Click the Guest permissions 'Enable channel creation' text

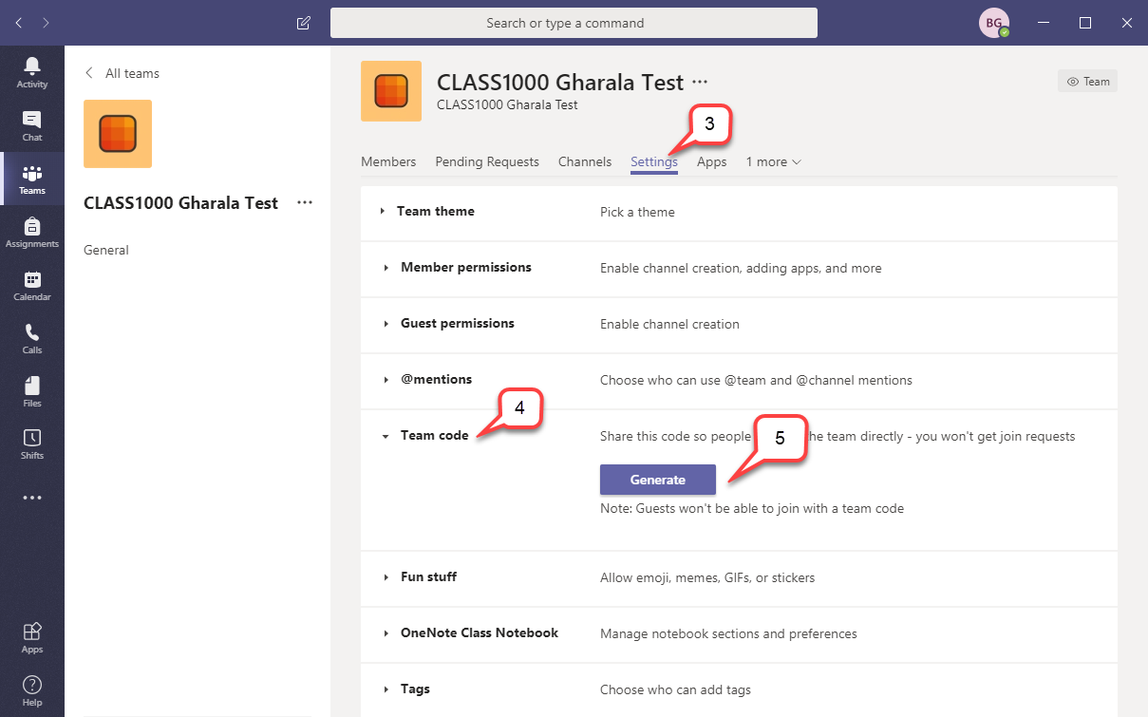pyautogui.click(x=669, y=324)
